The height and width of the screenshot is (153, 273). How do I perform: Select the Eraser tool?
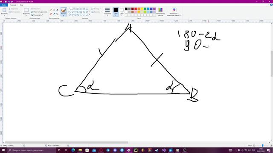(x=51, y=14)
